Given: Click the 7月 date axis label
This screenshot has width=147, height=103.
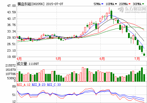Looking at the screenshot, I should click(x=137, y=59).
